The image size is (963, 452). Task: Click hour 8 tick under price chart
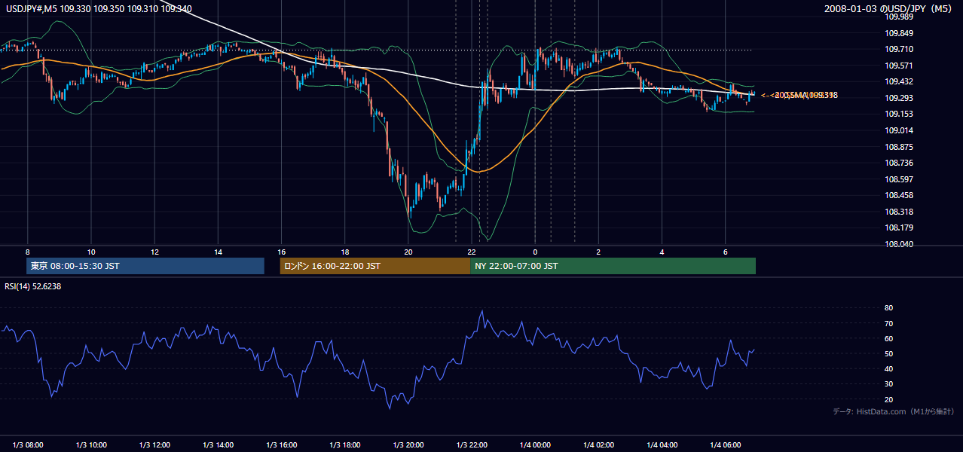click(x=27, y=252)
